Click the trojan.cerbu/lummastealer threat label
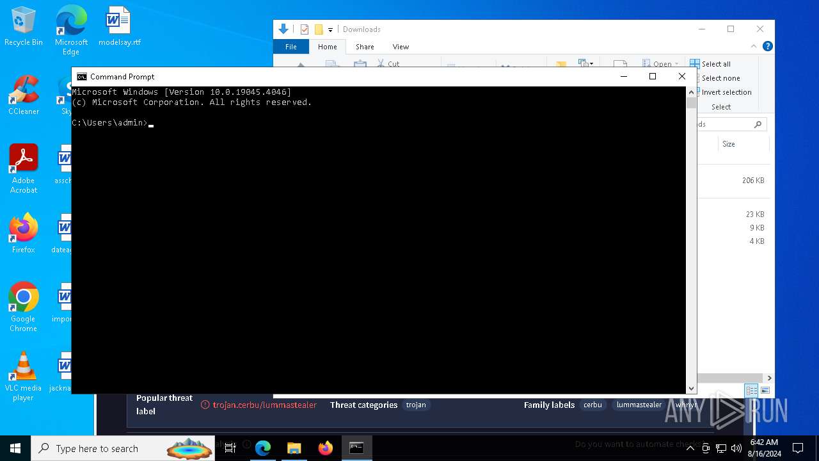The width and height of the screenshot is (819, 461). (x=265, y=405)
